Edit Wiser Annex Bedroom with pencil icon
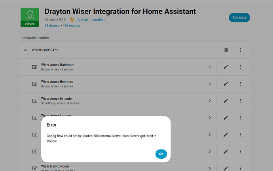This screenshot has height=171, width=273. 226,84
